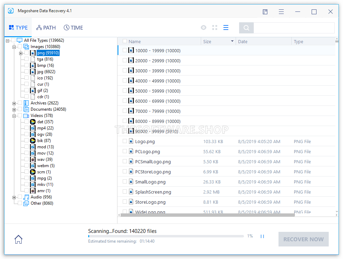This screenshot has width=343, height=259.
Task: Click the amr file type icon
Action: pyautogui.click(x=33, y=191)
